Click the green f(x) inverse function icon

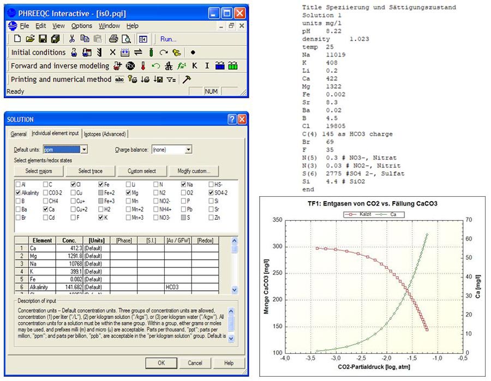tap(182, 66)
